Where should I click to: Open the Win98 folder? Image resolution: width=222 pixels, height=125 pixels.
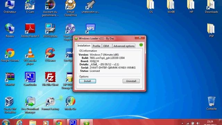tap(171, 6)
